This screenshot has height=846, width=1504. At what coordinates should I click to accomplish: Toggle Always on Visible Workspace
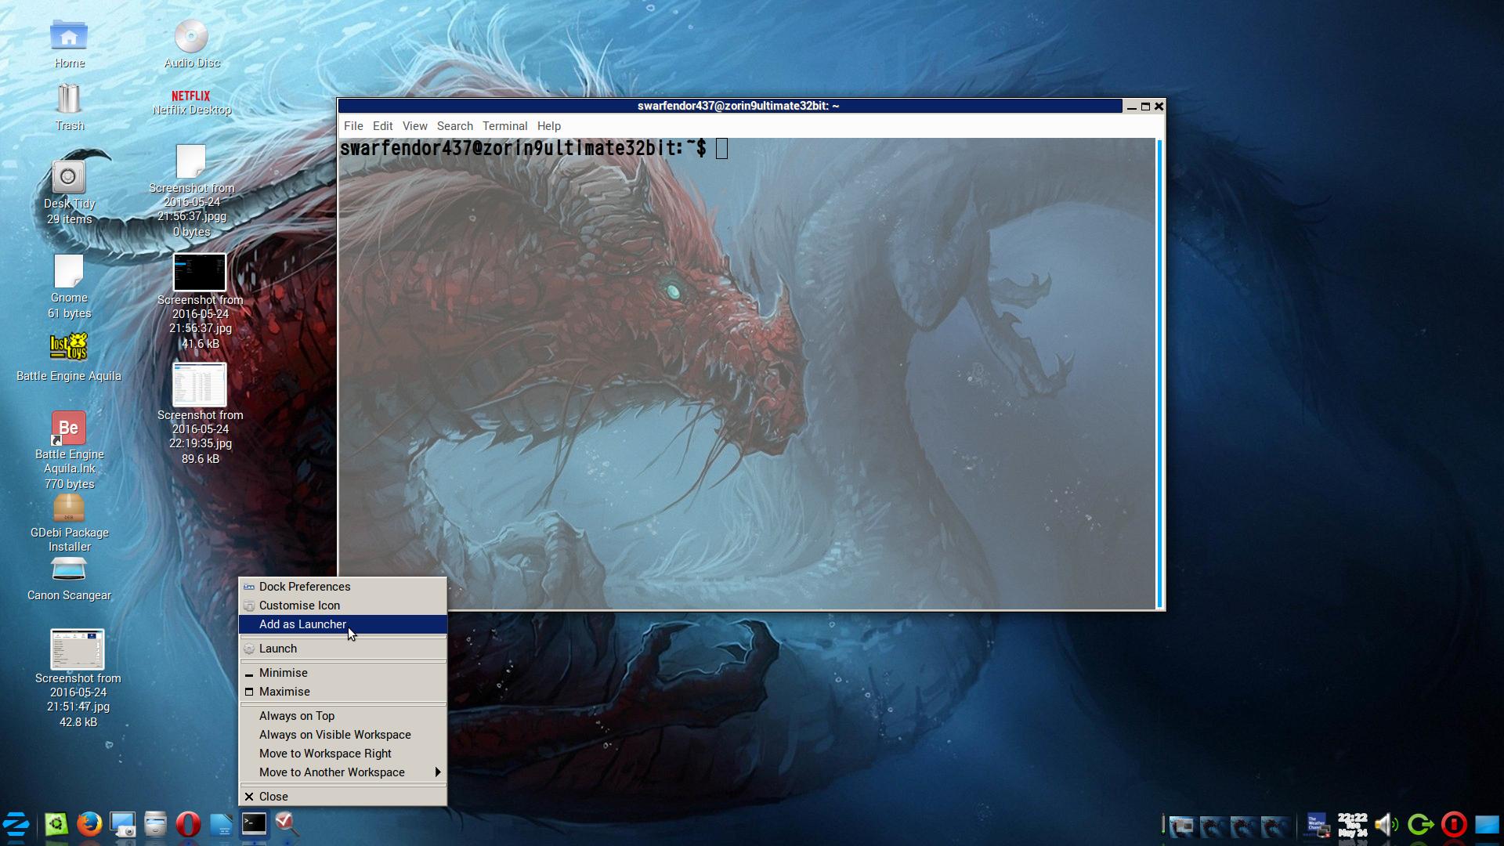[334, 735]
